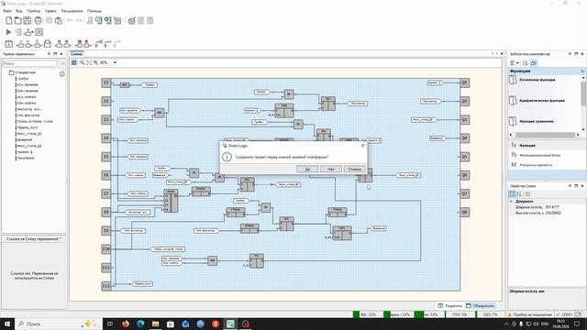Click the Open project folder icon
Screen dimensions: 587x330
[18, 20]
